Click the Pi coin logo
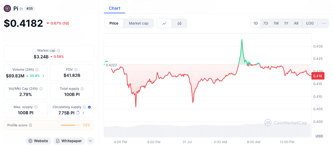This screenshot has height=145, width=333. point(7,9)
